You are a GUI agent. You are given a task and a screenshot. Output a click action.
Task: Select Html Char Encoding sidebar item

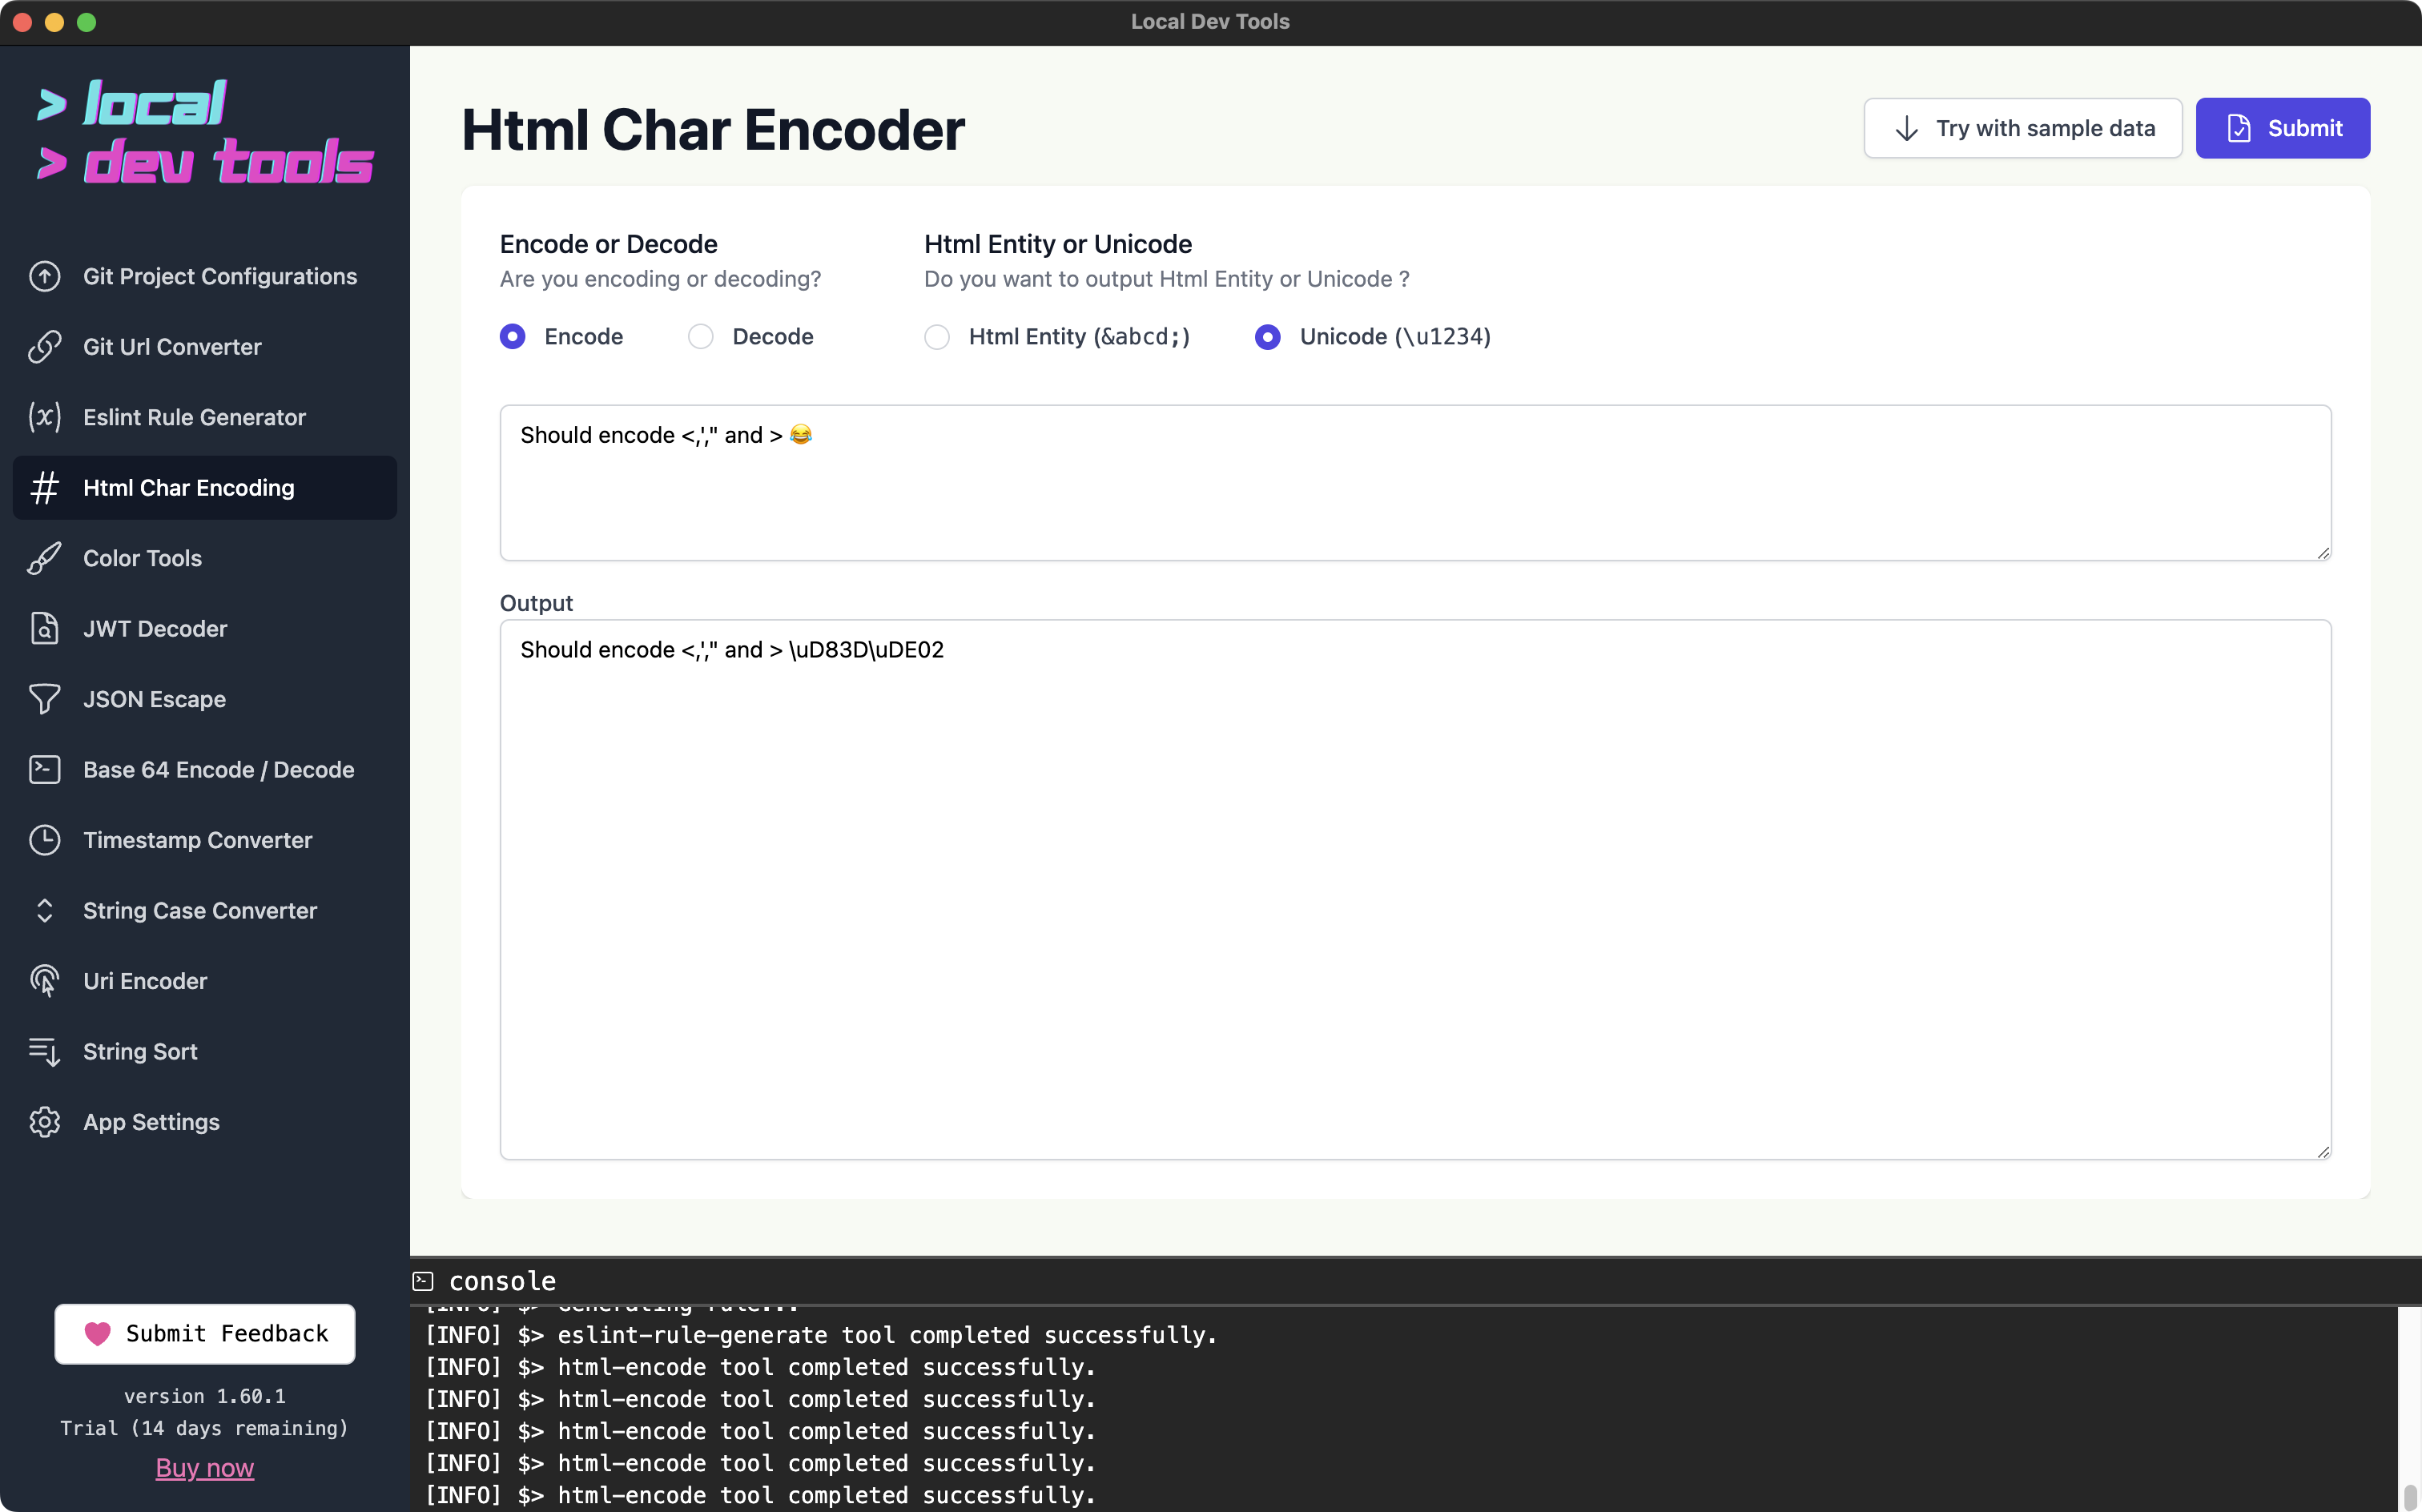[205, 488]
